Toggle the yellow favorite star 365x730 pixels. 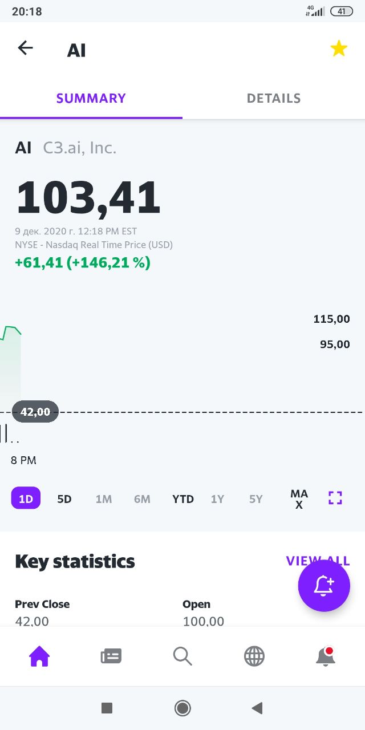tap(339, 49)
